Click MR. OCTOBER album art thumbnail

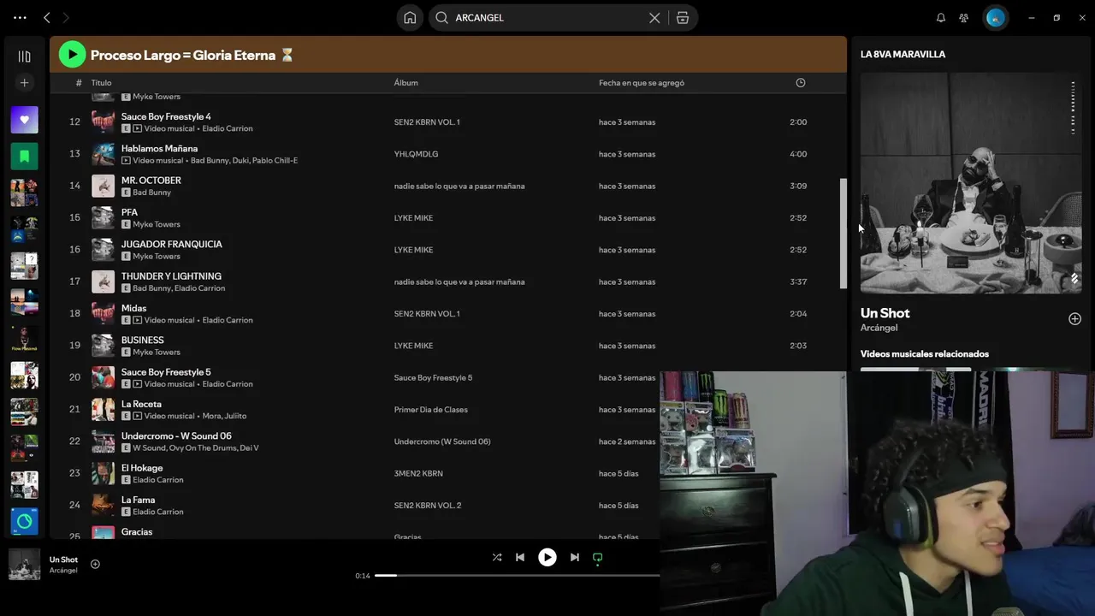[x=103, y=186]
